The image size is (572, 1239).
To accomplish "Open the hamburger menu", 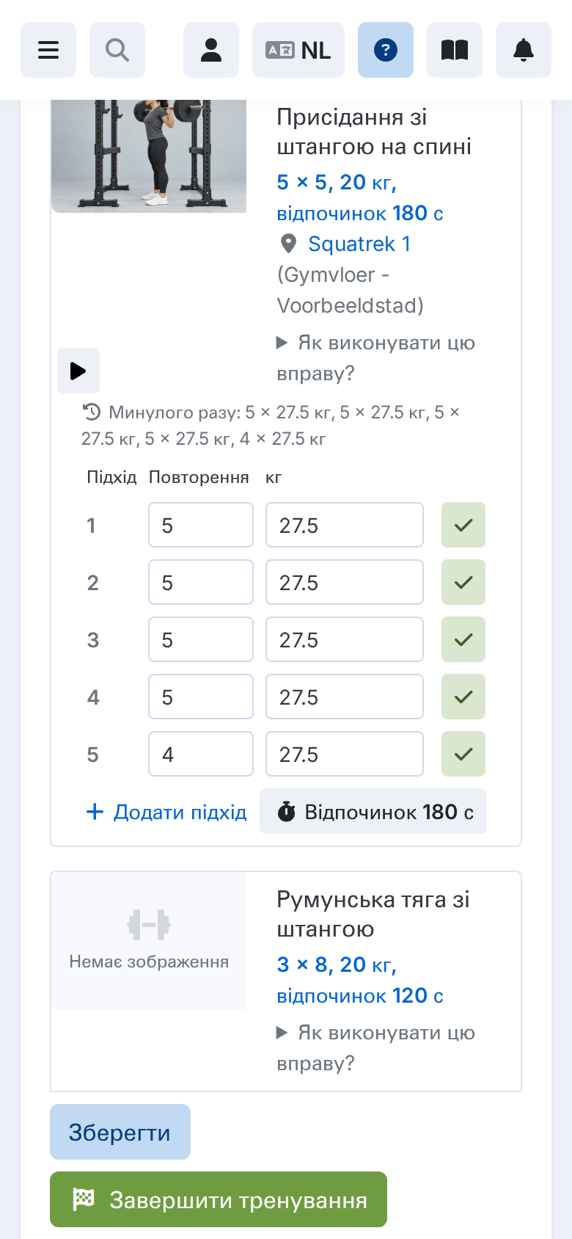I will [48, 50].
